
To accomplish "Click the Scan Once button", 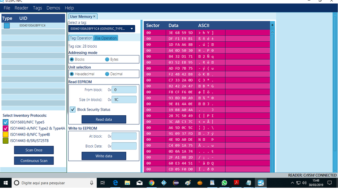I will [34, 150].
